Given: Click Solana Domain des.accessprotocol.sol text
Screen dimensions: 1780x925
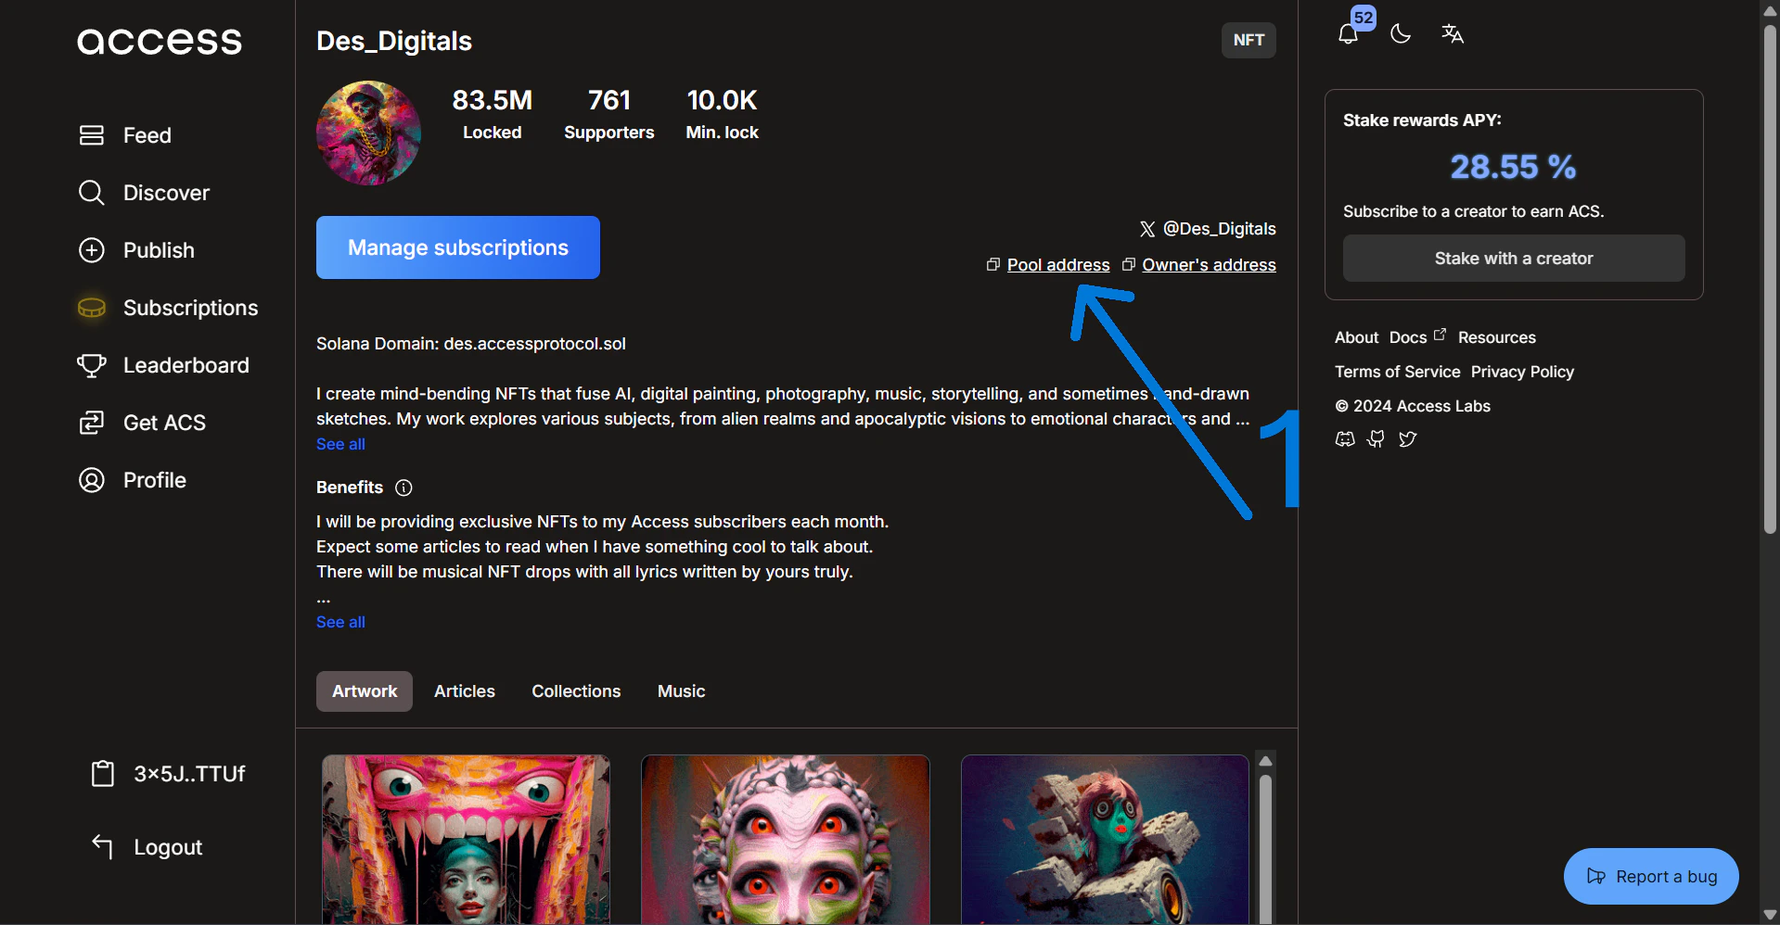Looking at the screenshot, I should tap(471, 344).
